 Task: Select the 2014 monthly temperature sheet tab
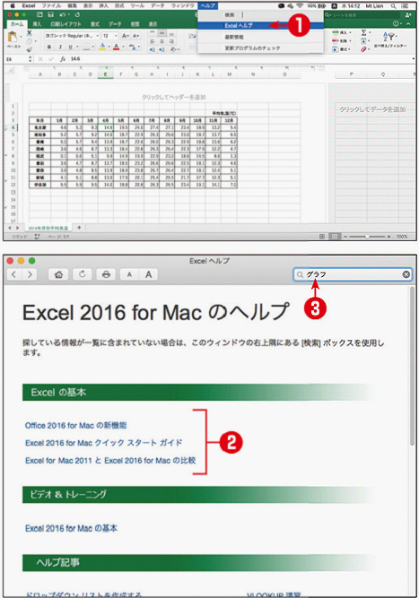[48, 228]
